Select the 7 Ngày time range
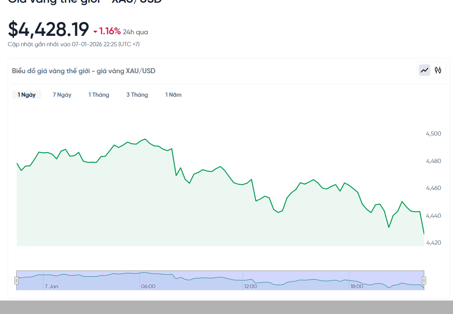 pyautogui.click(x=62, y=95)
